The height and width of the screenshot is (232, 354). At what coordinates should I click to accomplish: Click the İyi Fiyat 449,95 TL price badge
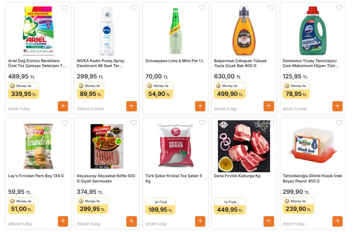click(230, 206)
